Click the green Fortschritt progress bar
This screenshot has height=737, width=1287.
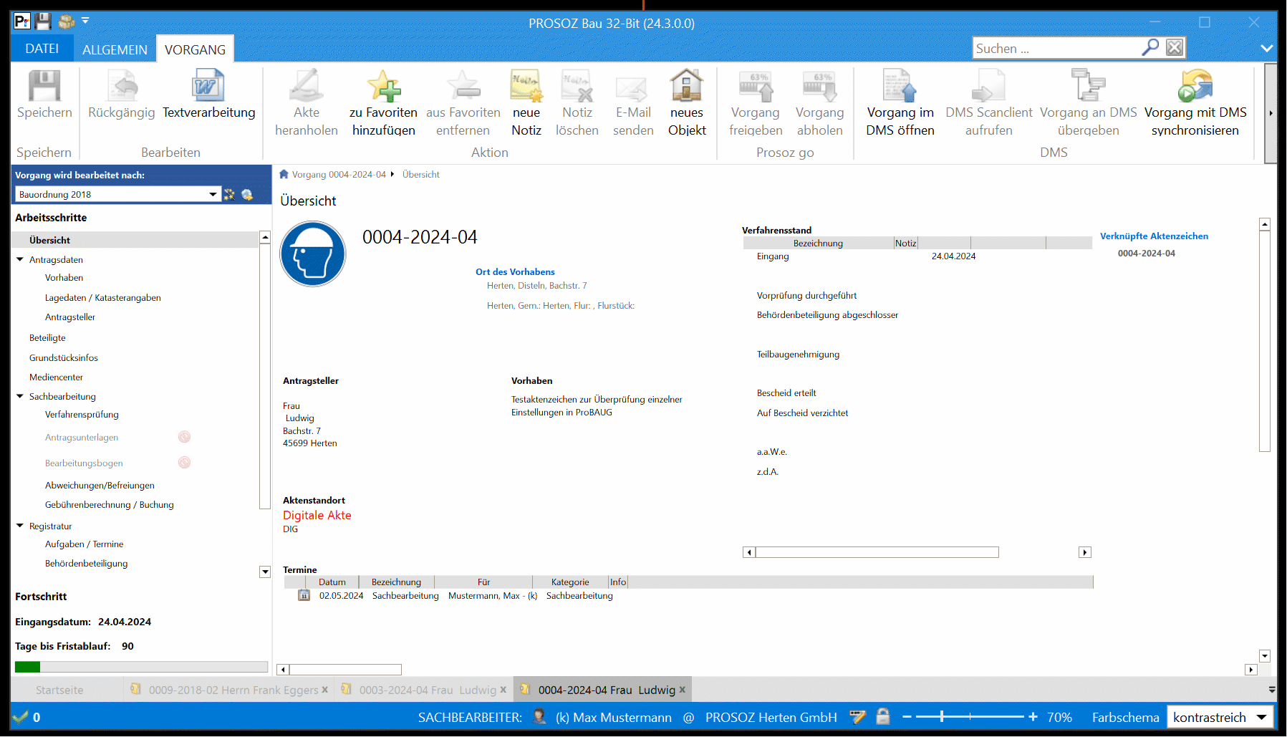click(27, 667)
